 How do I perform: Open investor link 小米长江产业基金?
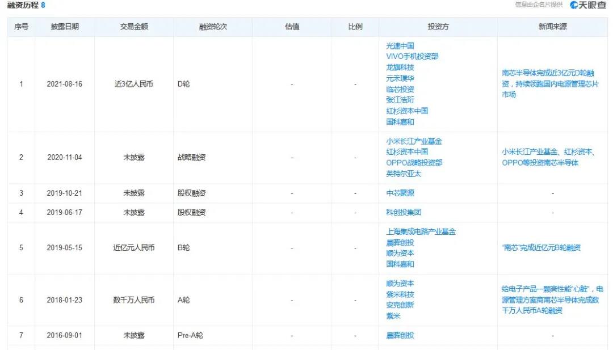click(414, 141)
